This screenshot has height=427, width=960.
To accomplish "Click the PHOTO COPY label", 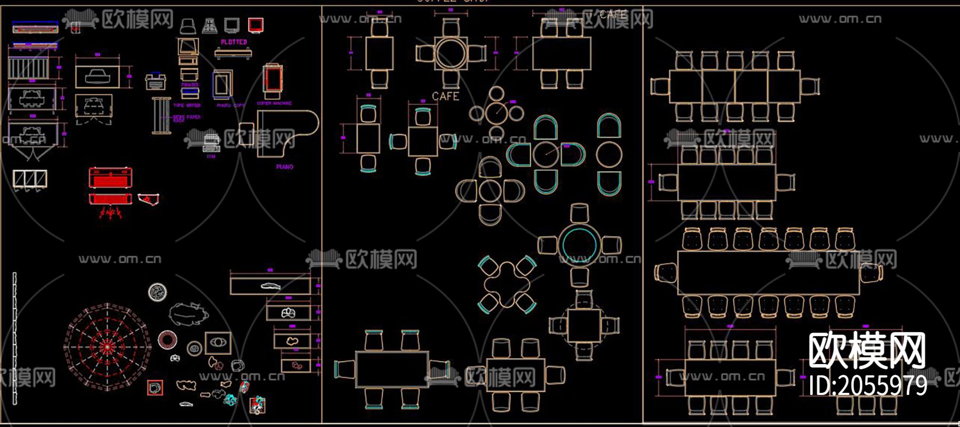I will coord(230,106).
